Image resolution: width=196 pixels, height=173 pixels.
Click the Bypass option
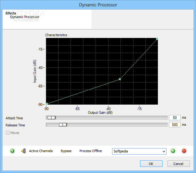(x=66, y=151)
